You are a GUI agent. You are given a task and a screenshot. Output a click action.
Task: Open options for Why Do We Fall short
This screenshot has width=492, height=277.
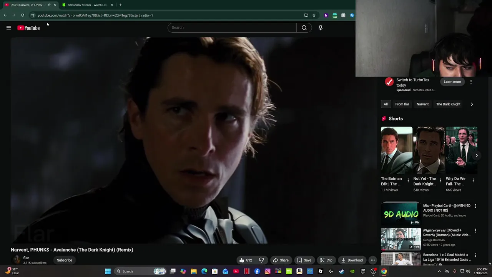pyautogui.click(x=473, y=180)
